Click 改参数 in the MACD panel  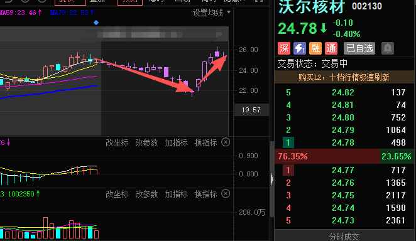[146, 142]
